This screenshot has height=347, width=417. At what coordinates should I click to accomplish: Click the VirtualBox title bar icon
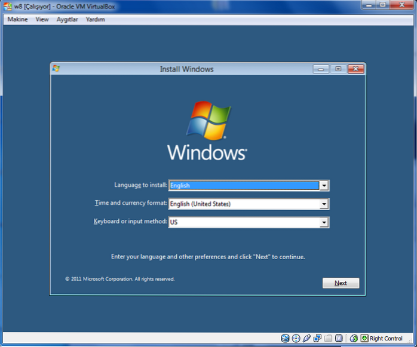[8, 7]
